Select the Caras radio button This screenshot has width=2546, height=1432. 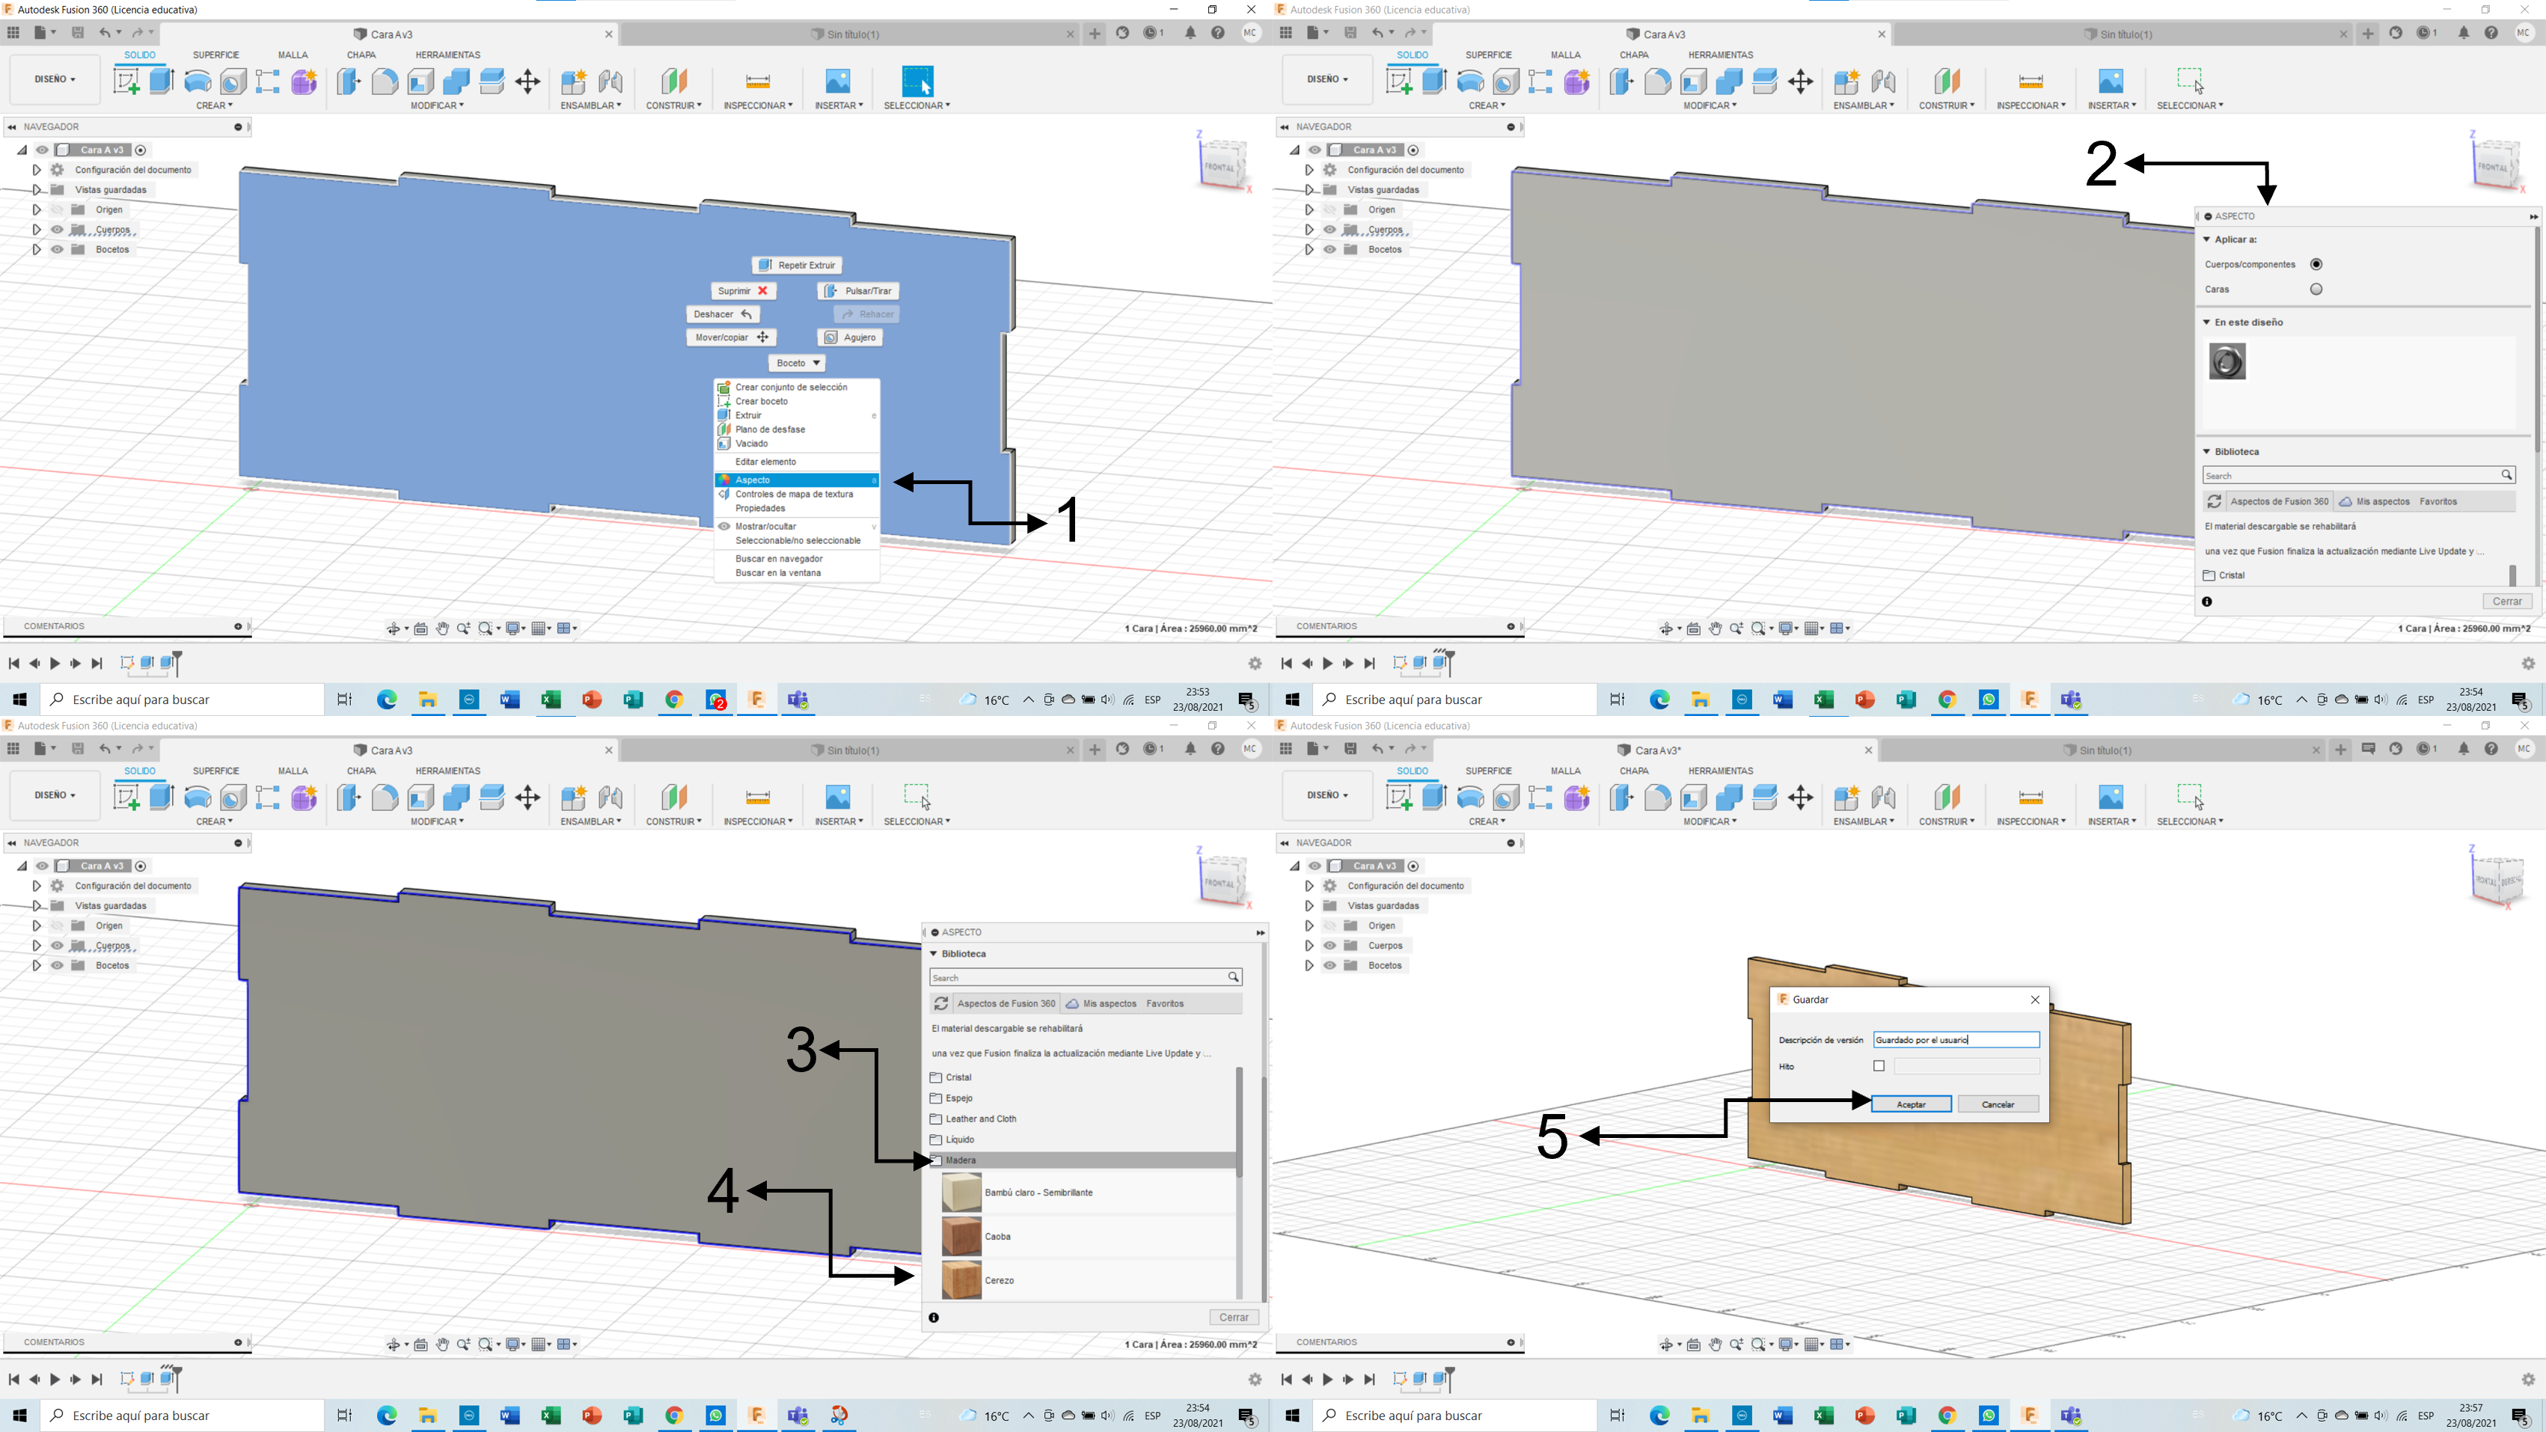click(2316, 290)
